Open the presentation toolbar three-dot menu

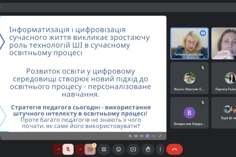click(x=153, y=136)
